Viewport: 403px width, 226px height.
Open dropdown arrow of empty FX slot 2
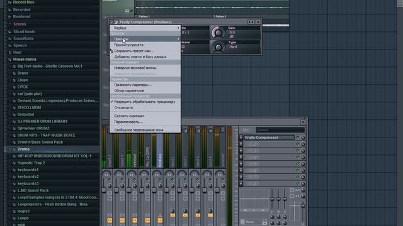[241, 144]
